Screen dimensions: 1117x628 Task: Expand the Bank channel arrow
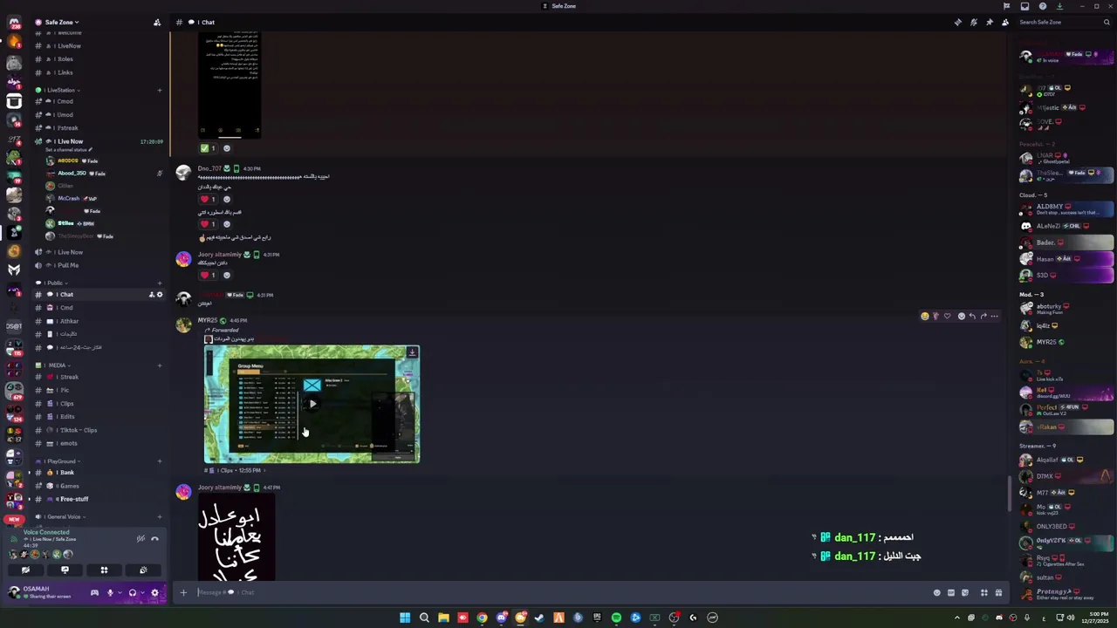click(x=29, y=473)
